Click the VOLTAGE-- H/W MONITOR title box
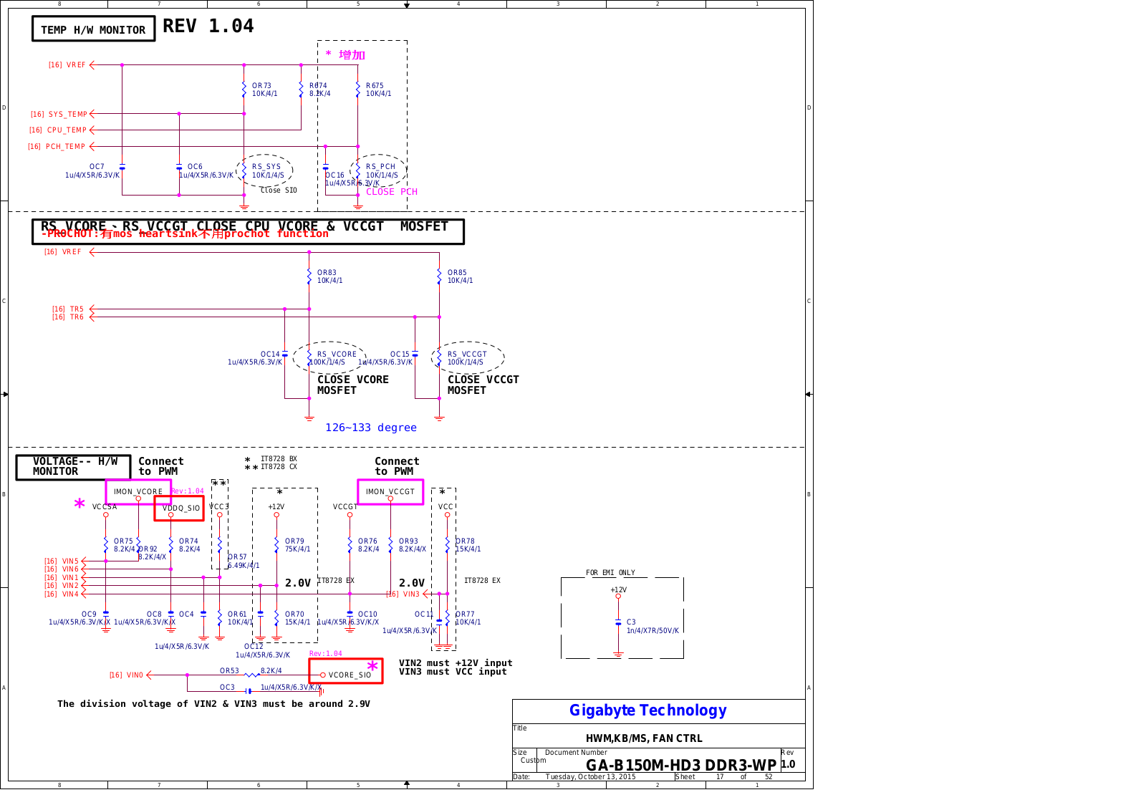 tap(74, 467)
